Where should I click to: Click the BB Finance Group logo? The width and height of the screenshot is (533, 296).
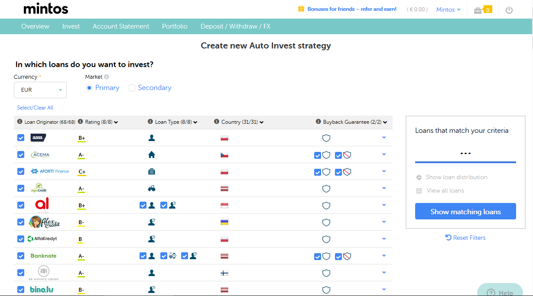click(43, 273)
